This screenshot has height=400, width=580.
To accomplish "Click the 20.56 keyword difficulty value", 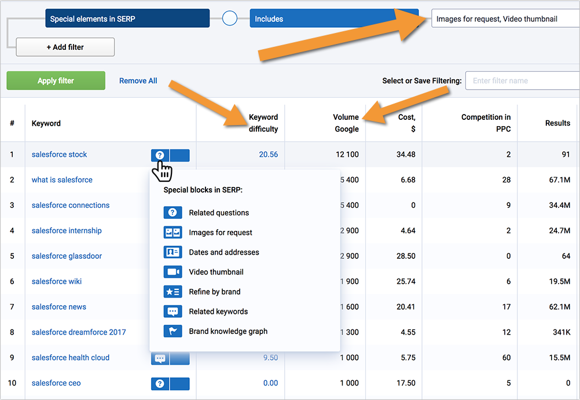I will tap(268, 155).
